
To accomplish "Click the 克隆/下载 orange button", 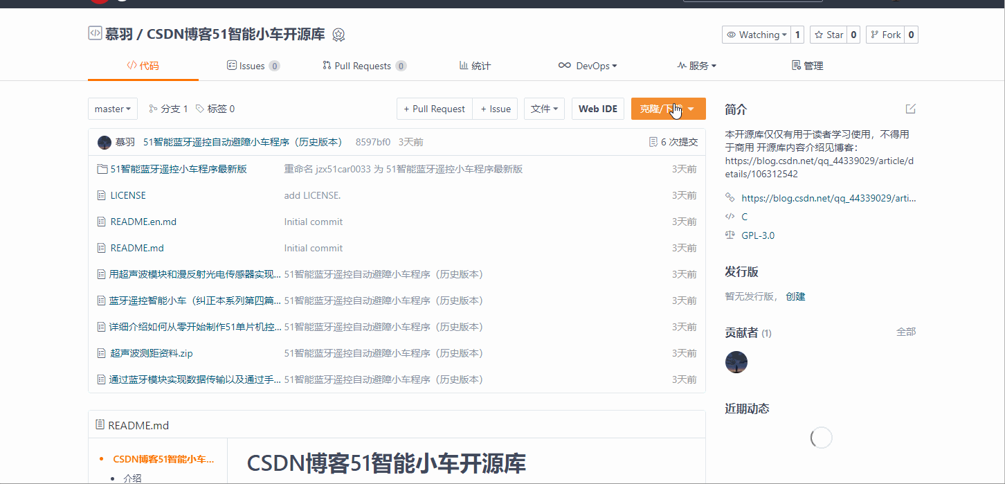I will click(668, 109).
